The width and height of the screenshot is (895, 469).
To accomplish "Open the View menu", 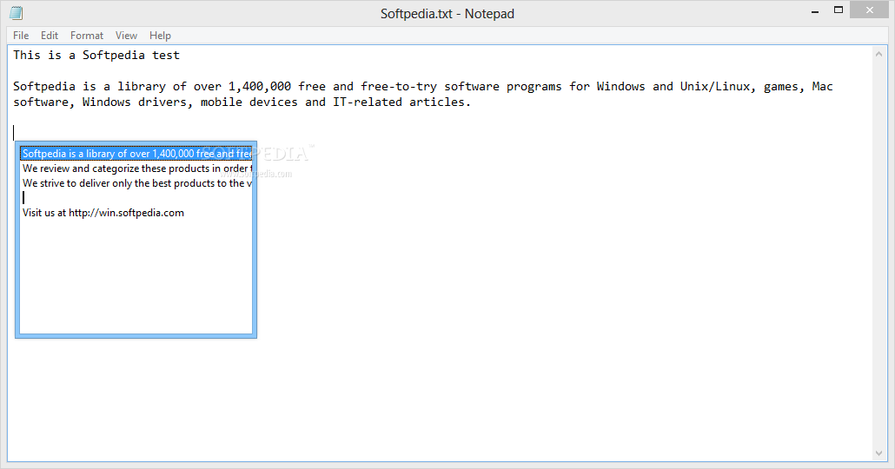I will (x=126, y=36).
